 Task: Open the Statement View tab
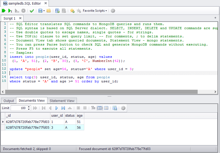(x=62, y=101)
